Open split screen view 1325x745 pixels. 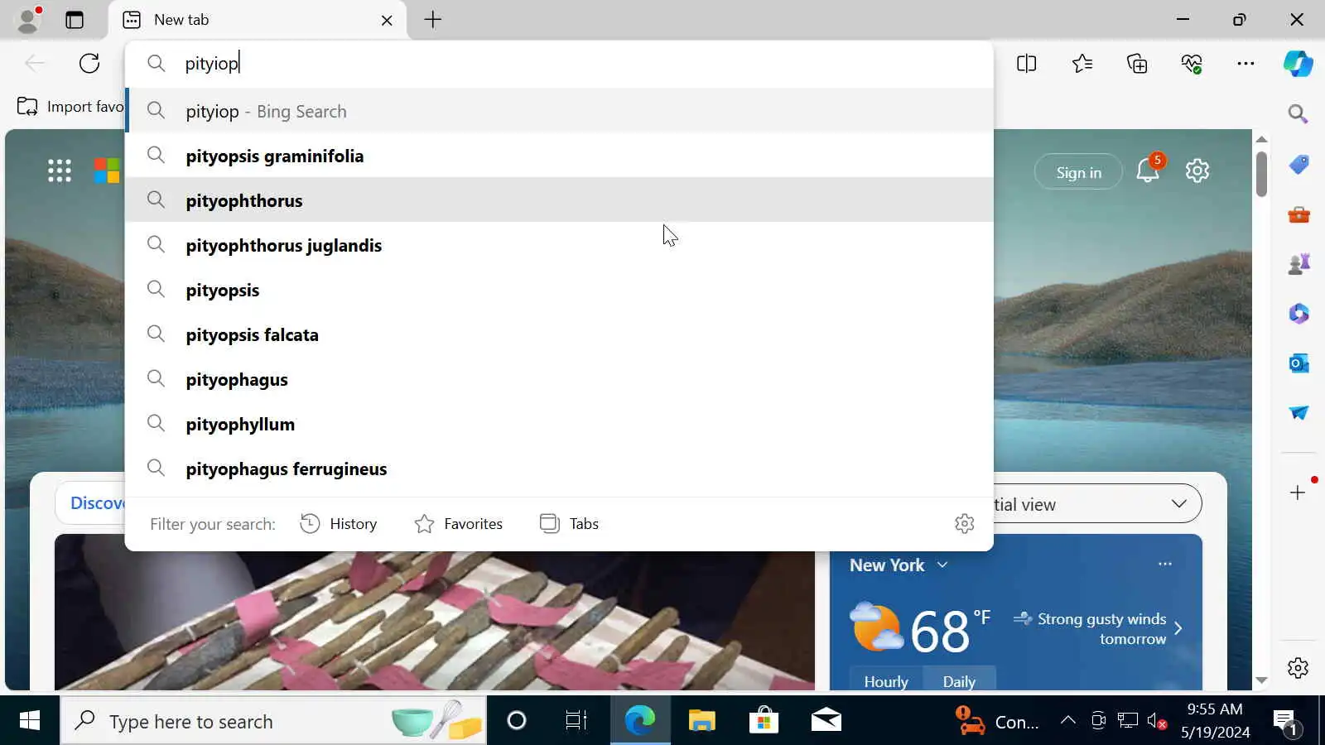tap(1027, 63)
